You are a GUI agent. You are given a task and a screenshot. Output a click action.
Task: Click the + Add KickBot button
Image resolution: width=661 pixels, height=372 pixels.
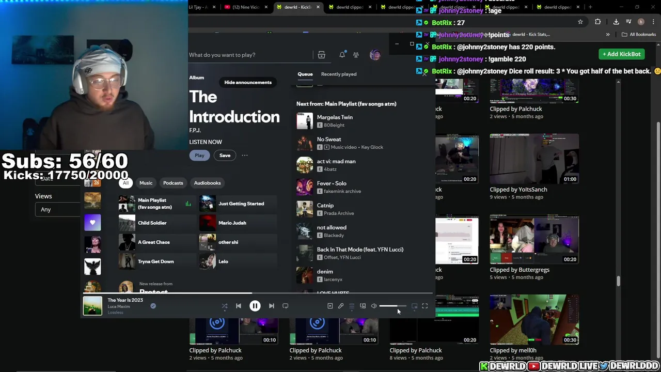621,54
